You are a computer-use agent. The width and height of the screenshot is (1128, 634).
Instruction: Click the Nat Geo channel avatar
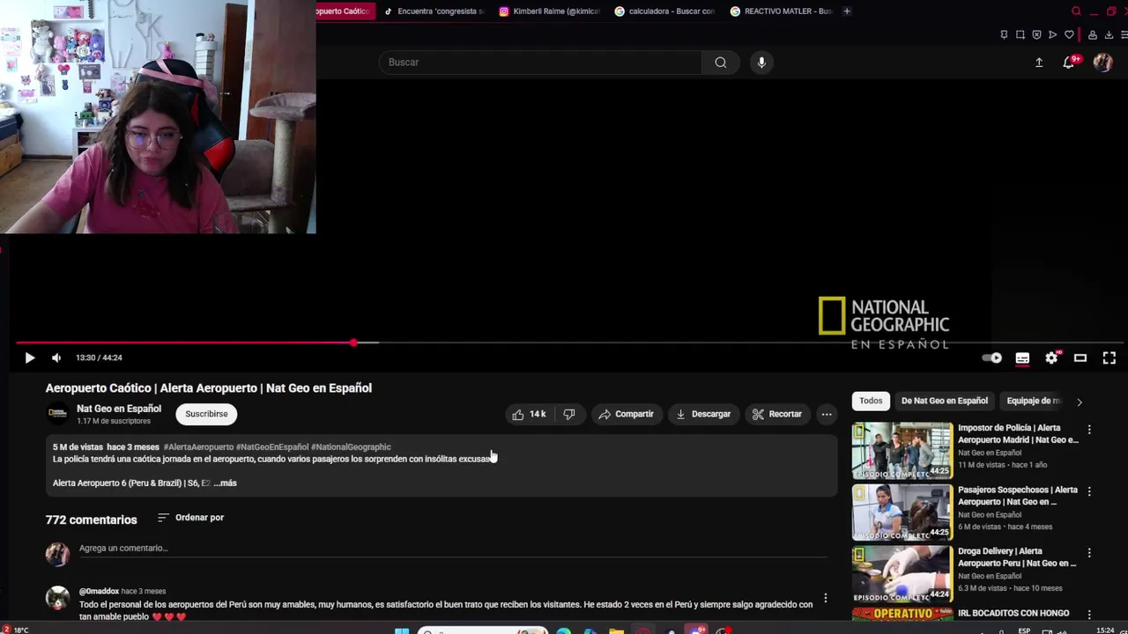[57, 413]
